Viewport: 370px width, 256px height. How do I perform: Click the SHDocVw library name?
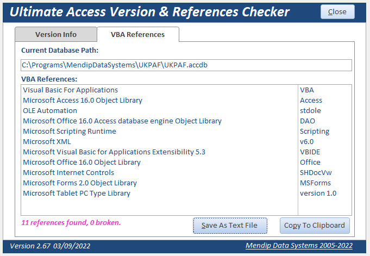click(x=315, y=173)
